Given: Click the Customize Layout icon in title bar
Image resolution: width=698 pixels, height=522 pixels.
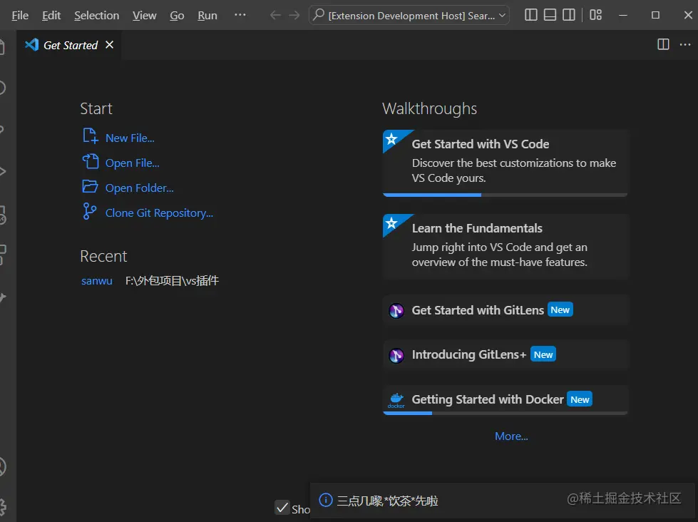Looking at the screenshot, I should (x=596, y=15).
